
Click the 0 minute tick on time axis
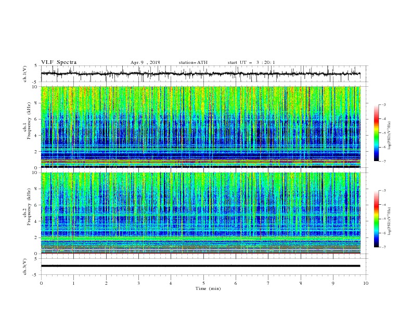click(x=41, y=283)
